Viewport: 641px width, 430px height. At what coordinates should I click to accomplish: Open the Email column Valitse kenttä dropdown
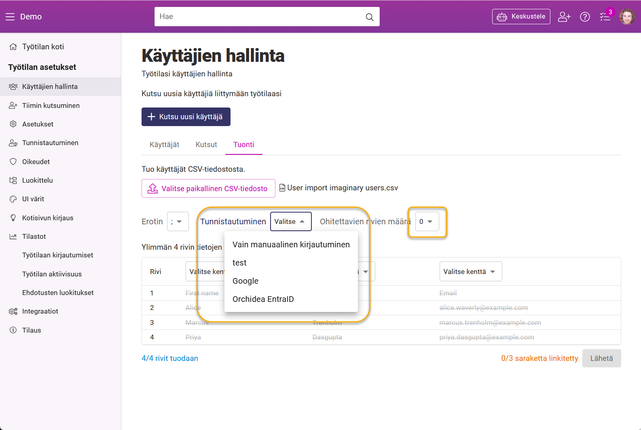470,272
